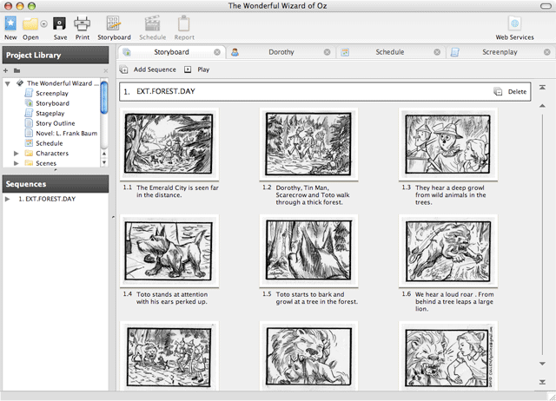
Task: Expand the Scenes folder
Action: [16, 163]
